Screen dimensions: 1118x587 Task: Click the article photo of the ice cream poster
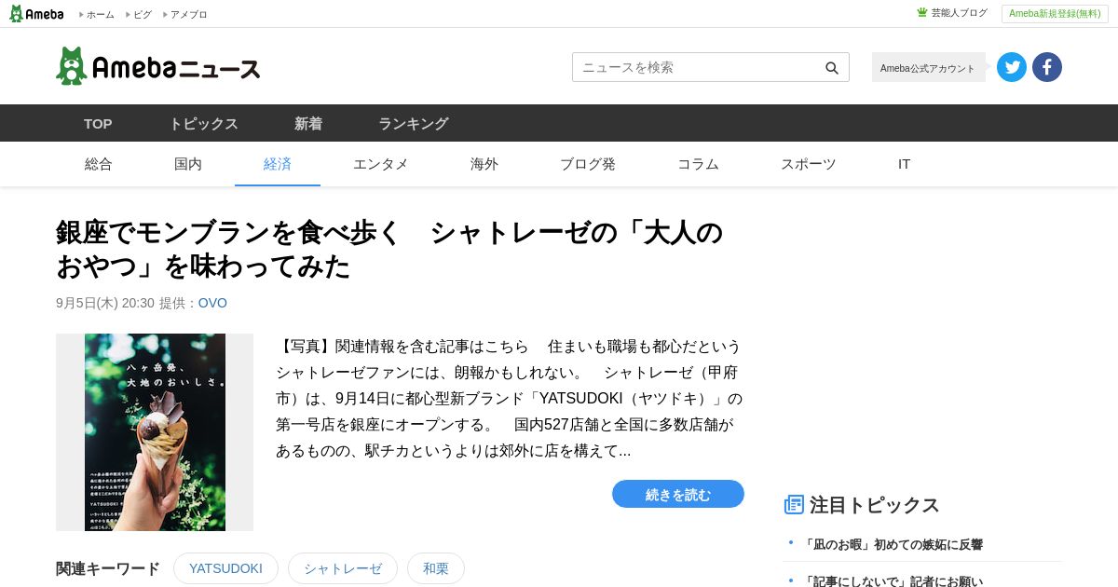coord(155,432)
